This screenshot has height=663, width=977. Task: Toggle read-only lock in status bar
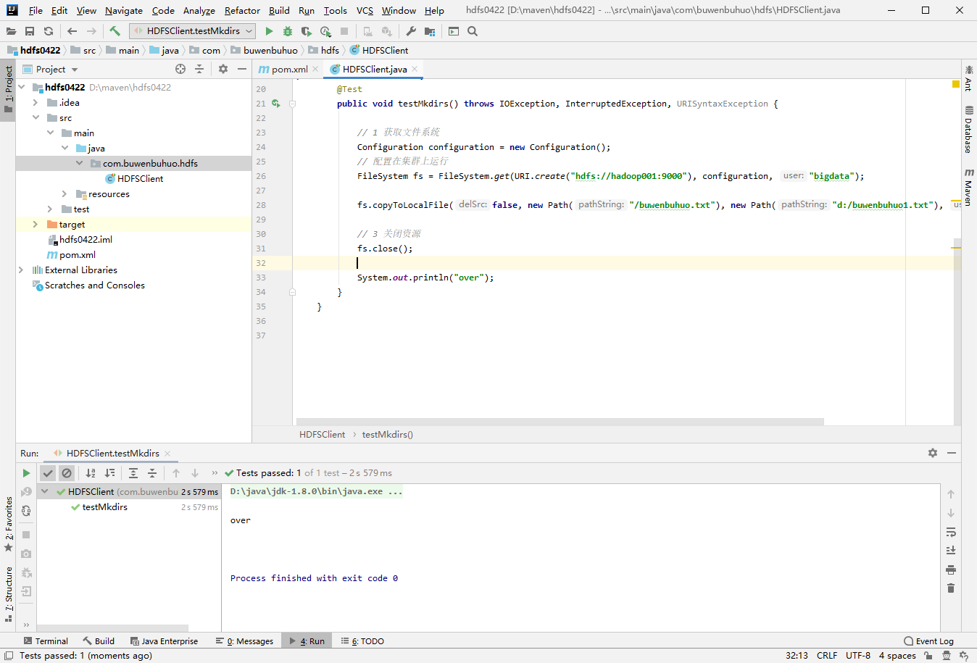tap(928, 656)
